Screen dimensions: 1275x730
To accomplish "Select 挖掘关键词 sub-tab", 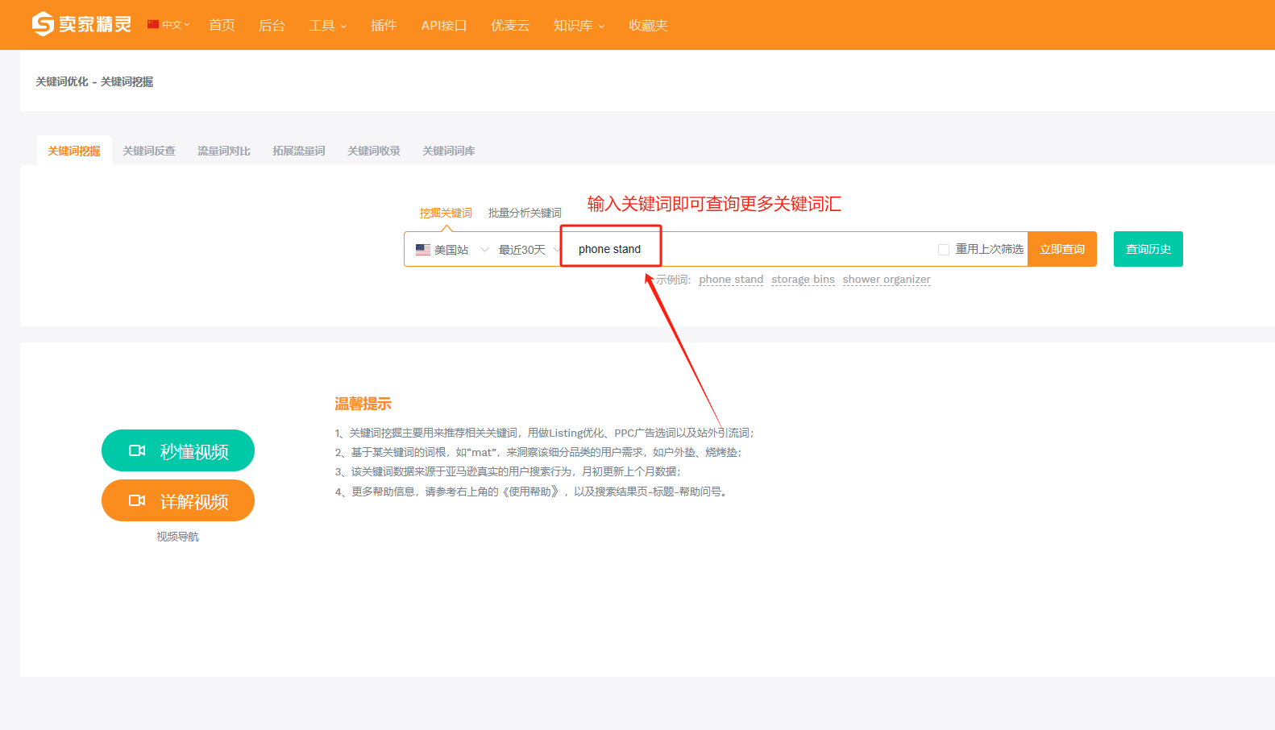I will [446, 213].
